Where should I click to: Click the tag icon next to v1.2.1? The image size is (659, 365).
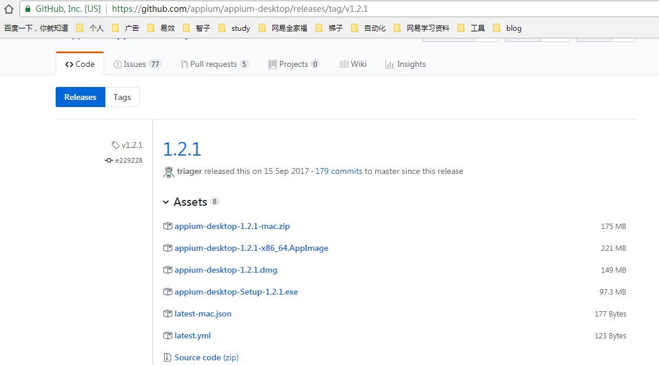click(x=115, y=146)
